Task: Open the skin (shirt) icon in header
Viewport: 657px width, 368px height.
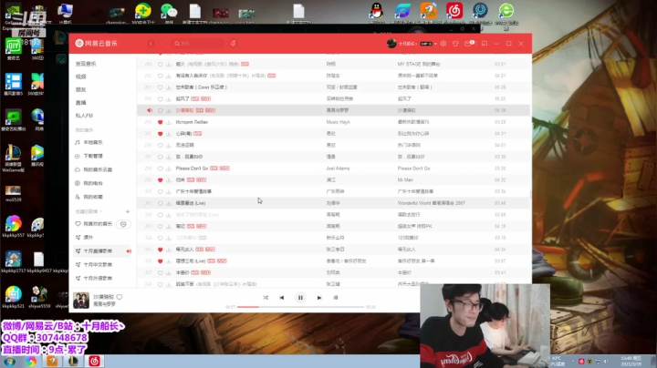Action: (x=455, y=44)
